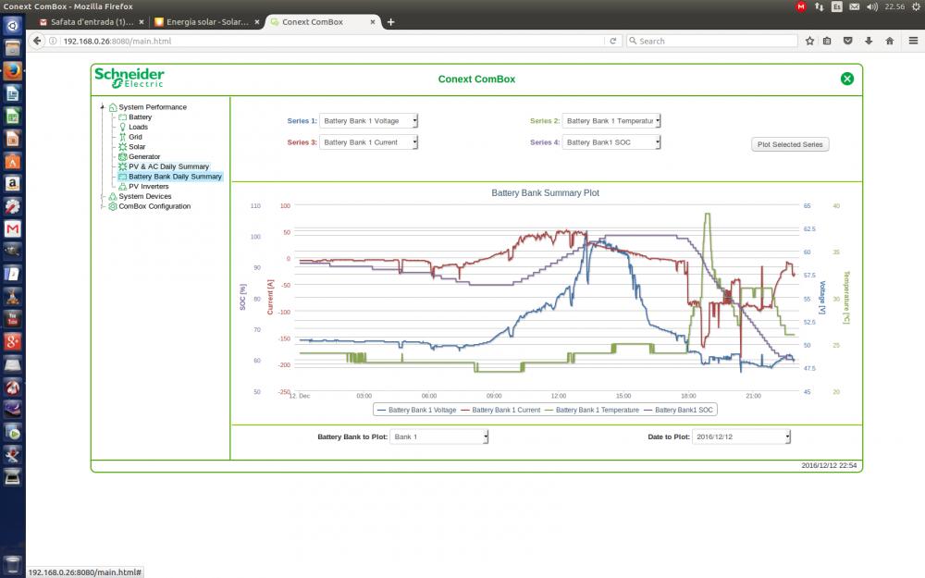Open the sound volume indicator
This screenshot has width=925, height=578.
pos(872,6)
